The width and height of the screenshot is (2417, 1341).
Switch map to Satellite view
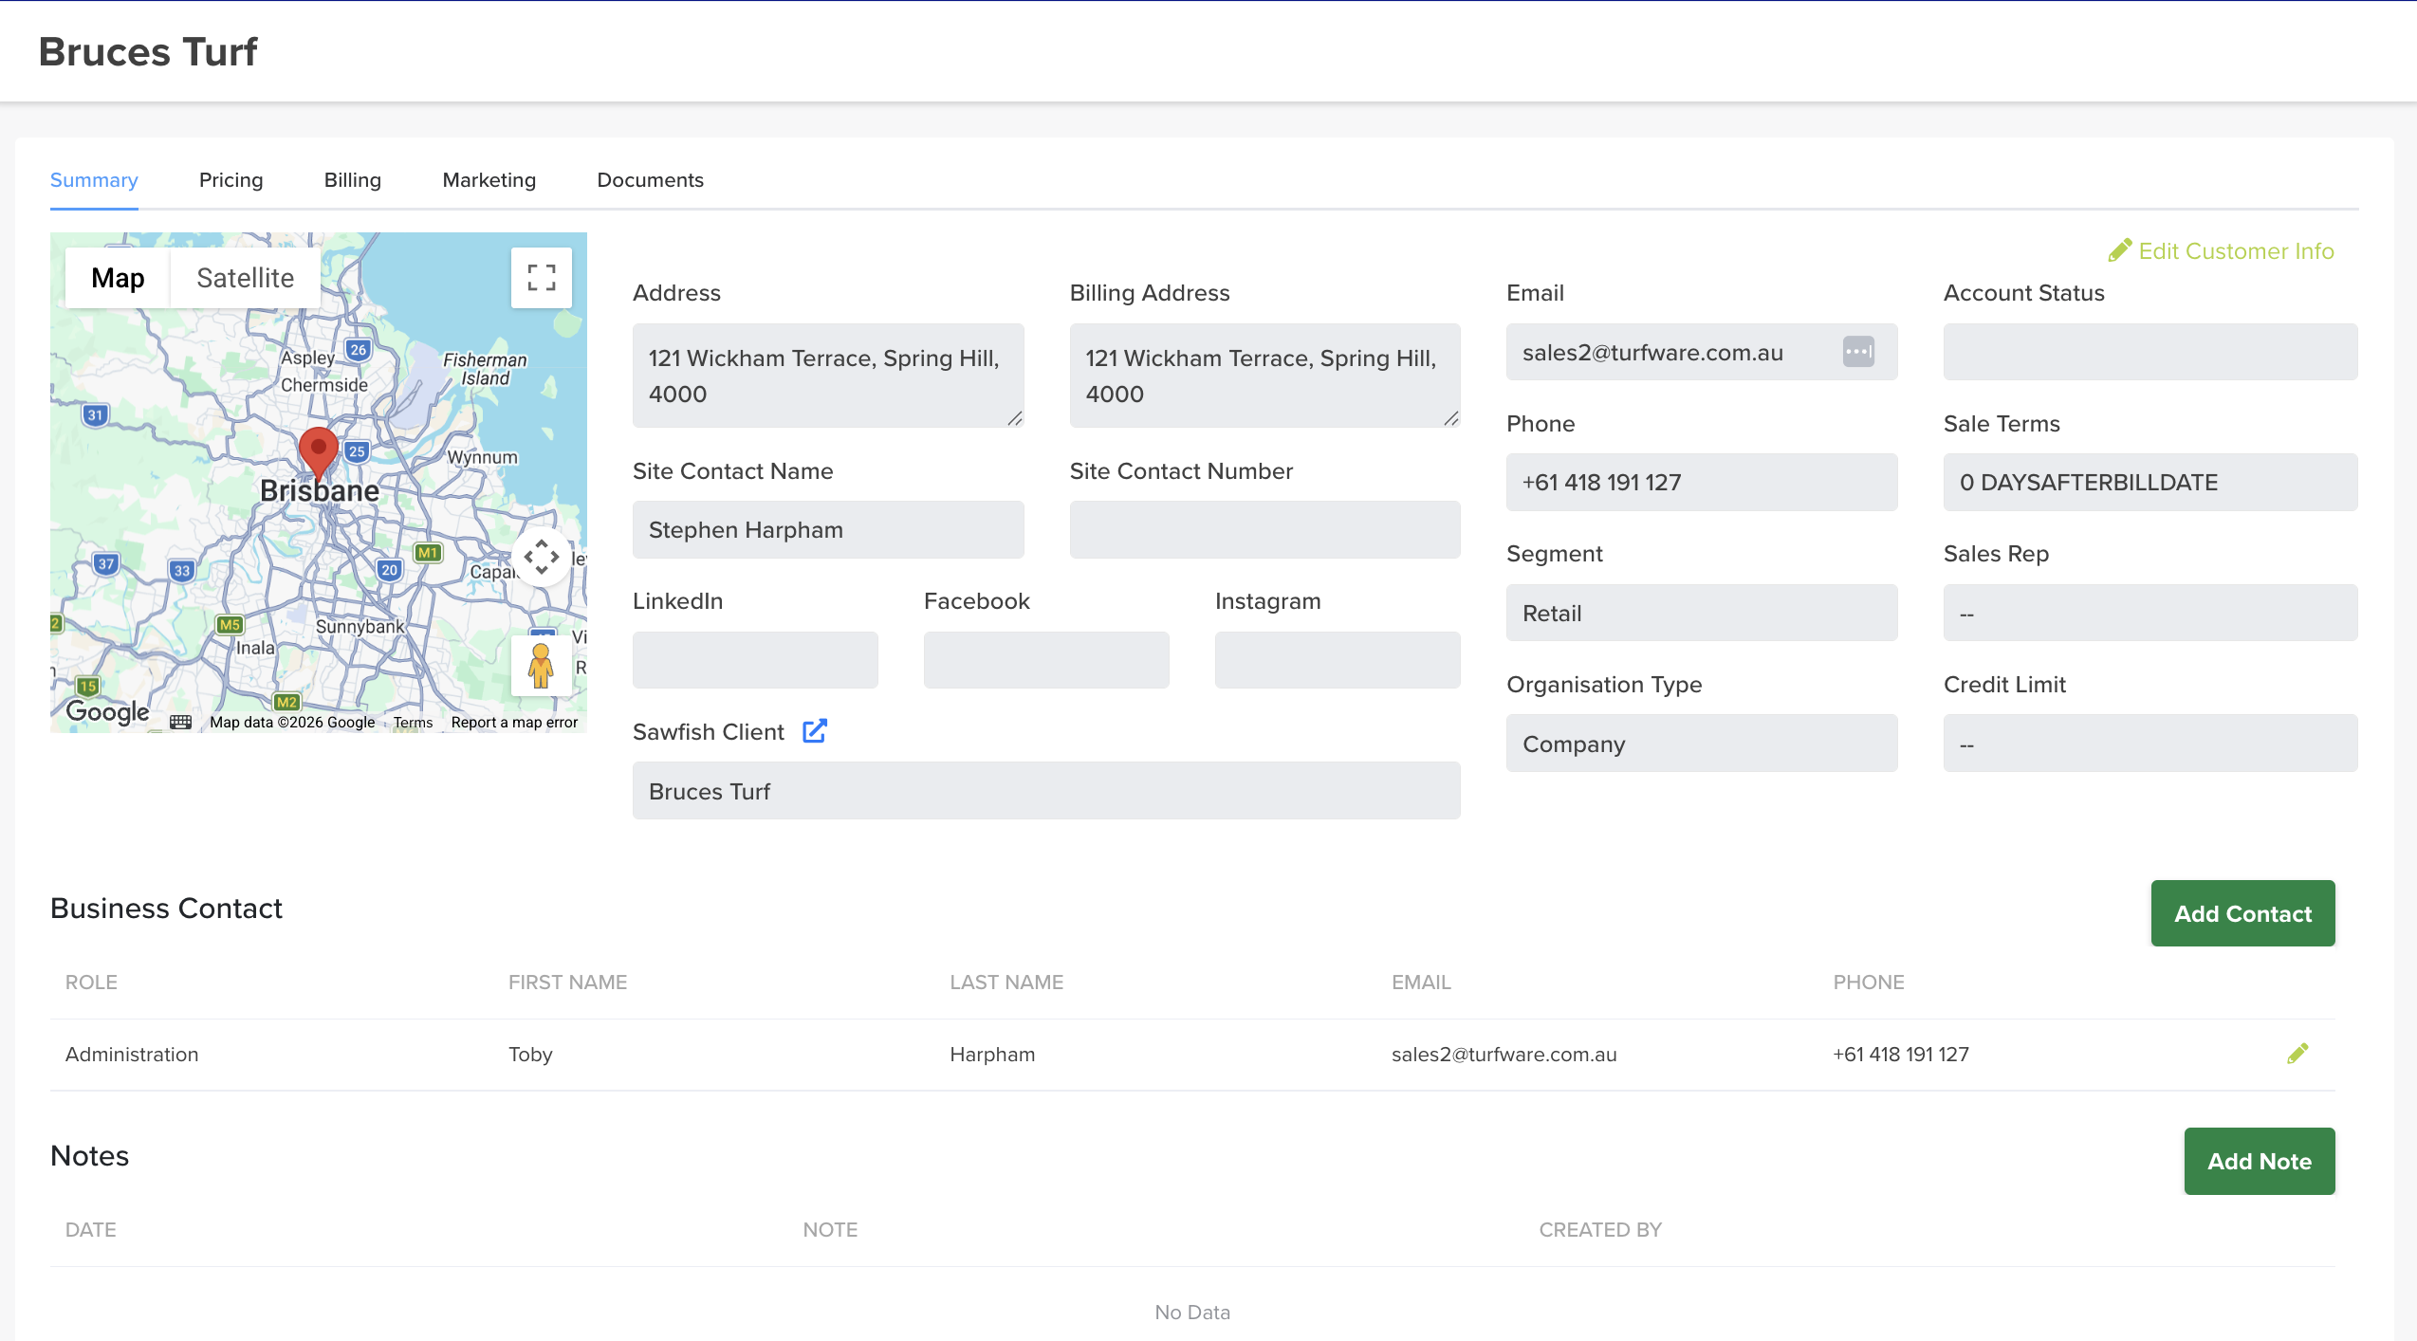point(245,278)
